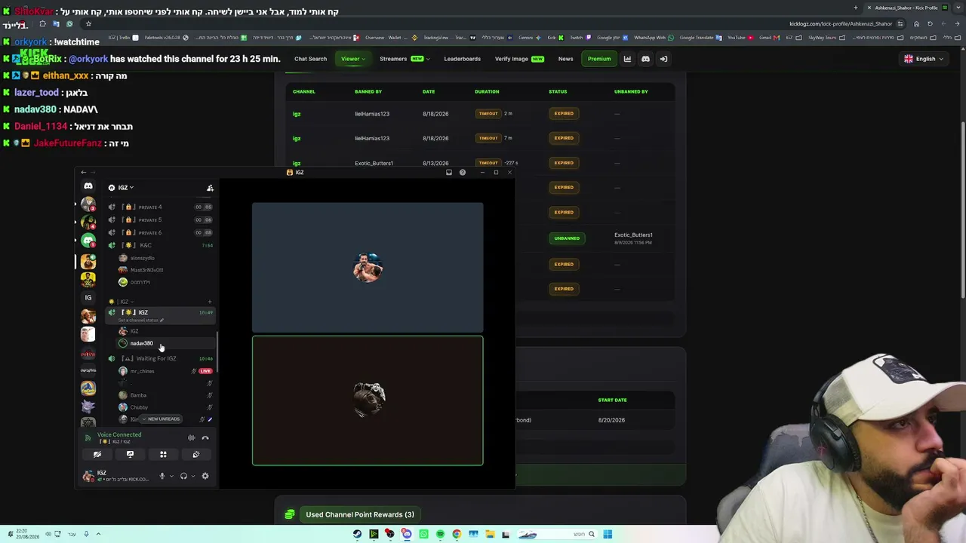Viewport: 966px width, 543px height.
Task: Open Spotify from the taskbar
Action: tap(440, 534)
